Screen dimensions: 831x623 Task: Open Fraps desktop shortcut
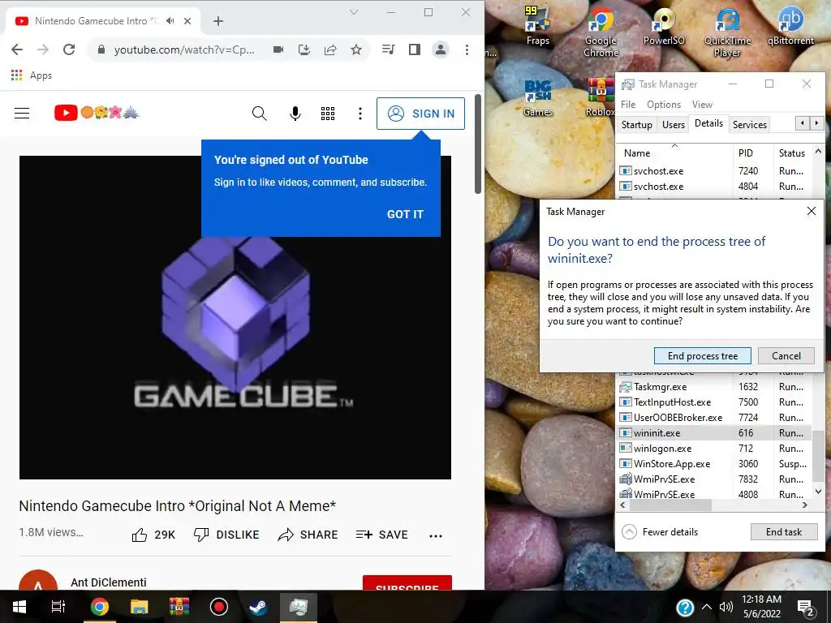[538, 25]
